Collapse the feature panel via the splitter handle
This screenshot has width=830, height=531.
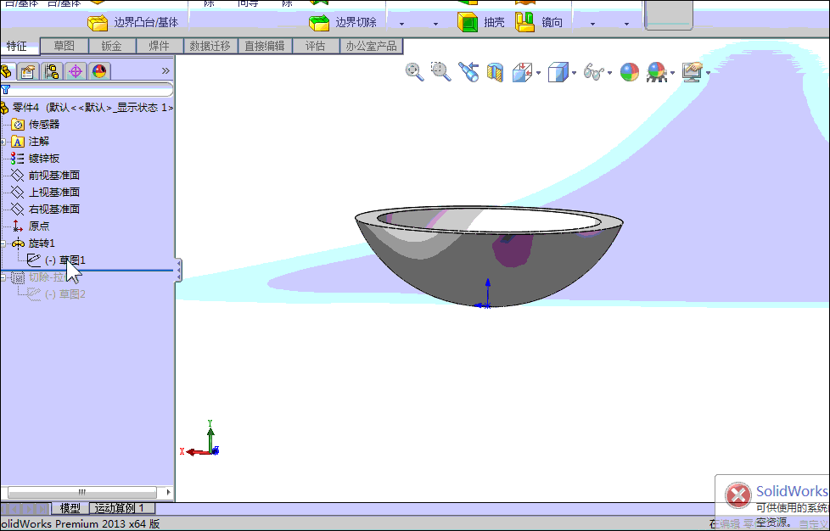(x=179, y=270)
